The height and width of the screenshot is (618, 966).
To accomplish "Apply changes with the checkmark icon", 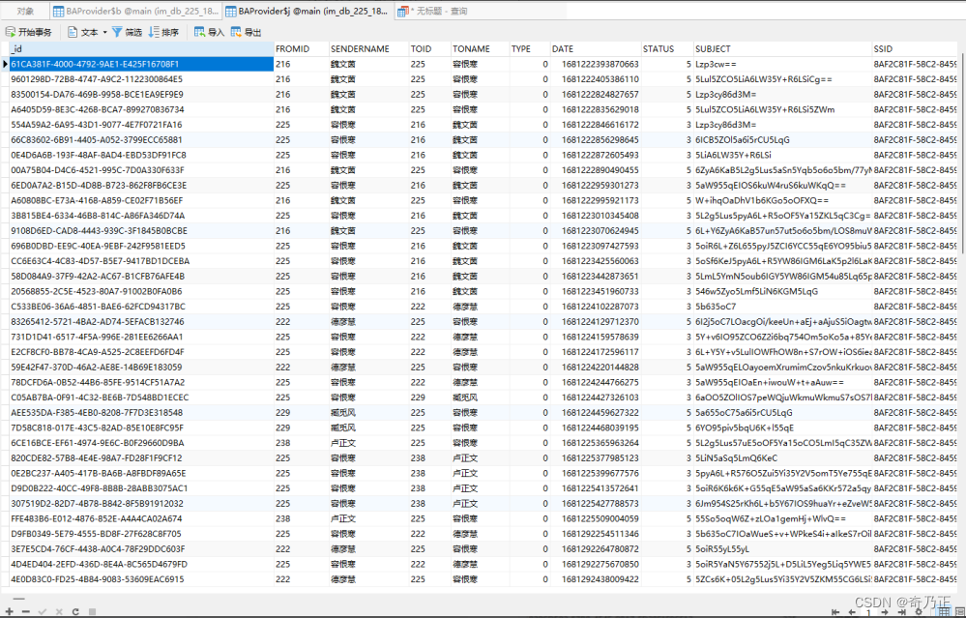I will coord(43,612).
